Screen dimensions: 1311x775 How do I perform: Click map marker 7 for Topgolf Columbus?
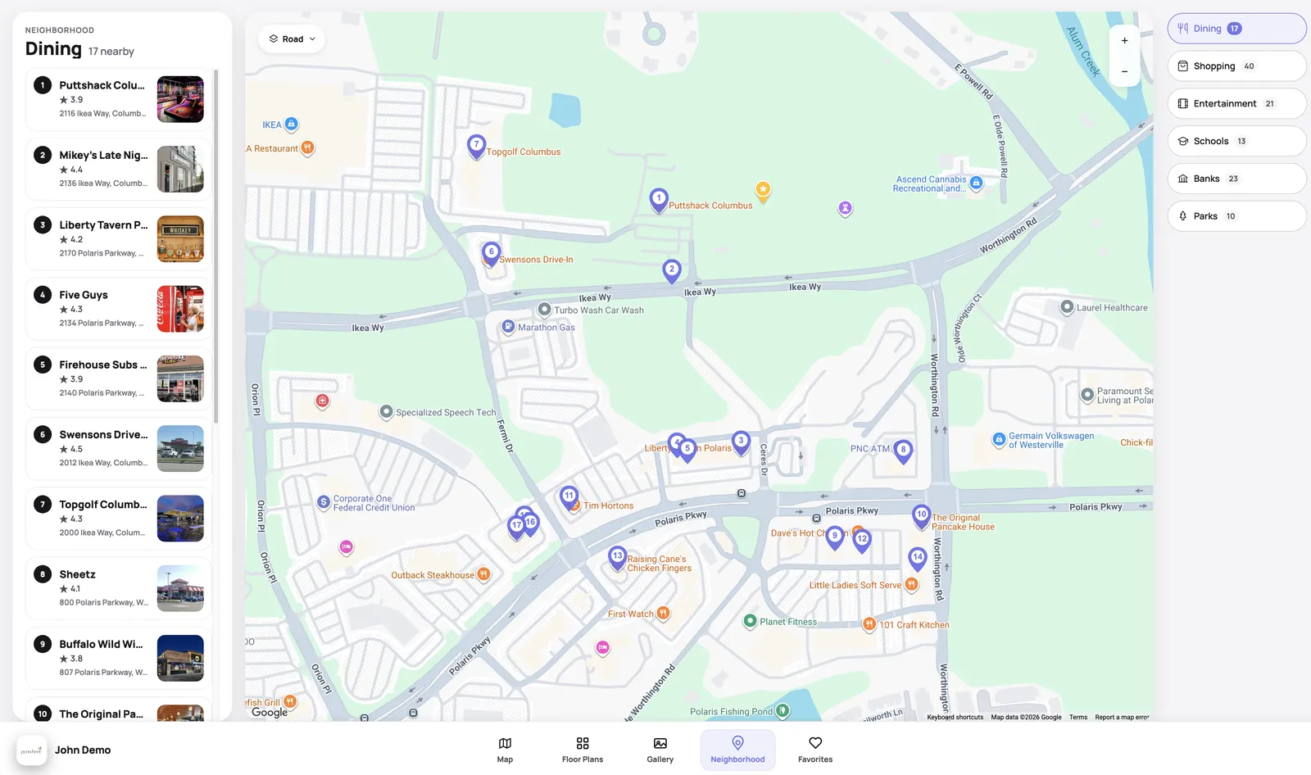tap(476, 146)
